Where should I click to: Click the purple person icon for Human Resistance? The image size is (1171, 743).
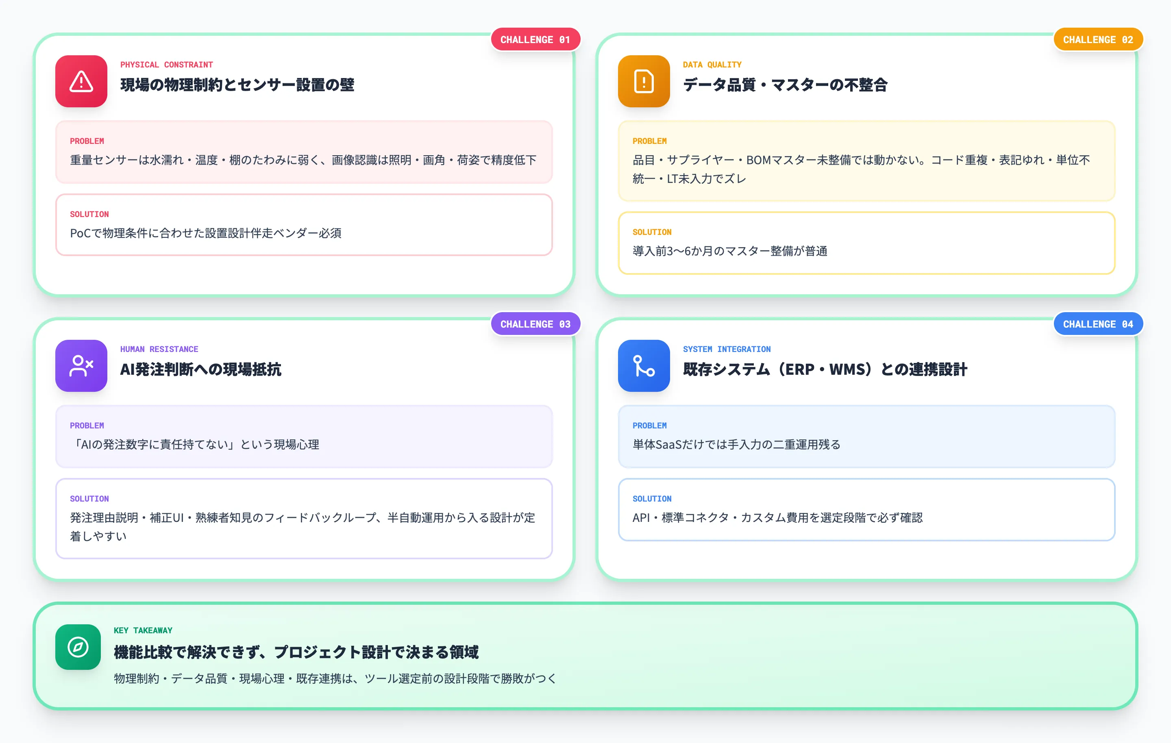pos(81,367)
